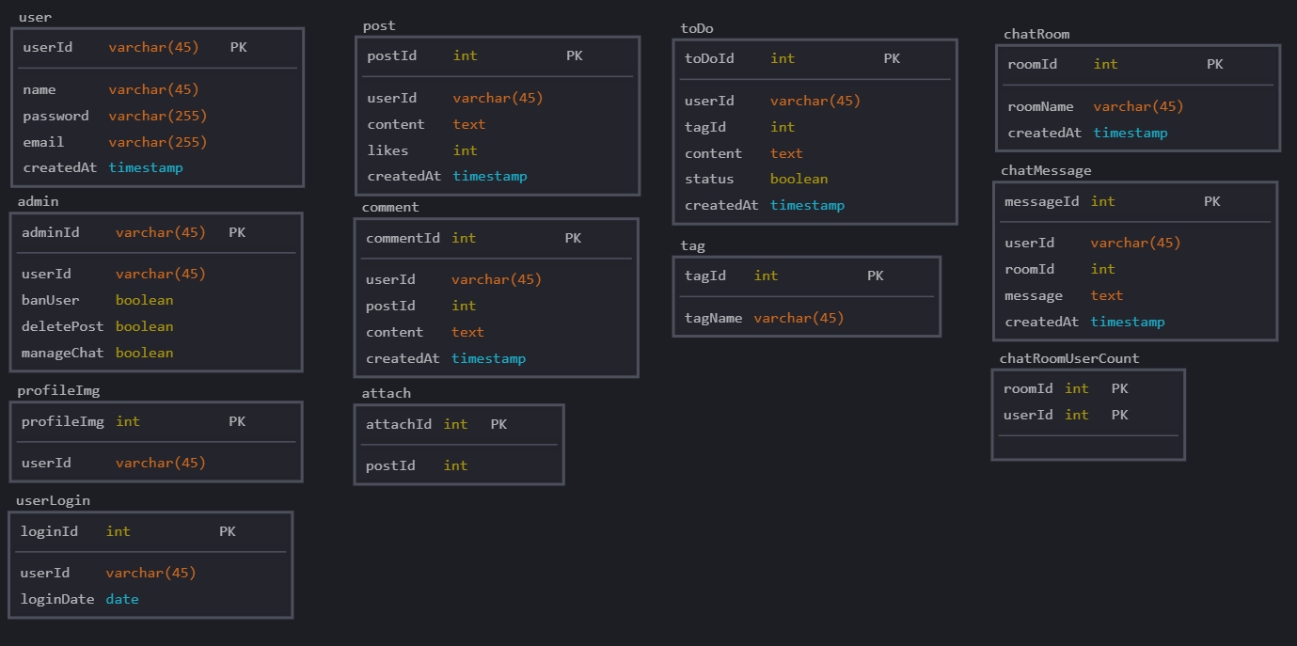Click the message field in chatMessage table
The width and height of the screenshot is (1297, 646).
[1034, 295]
